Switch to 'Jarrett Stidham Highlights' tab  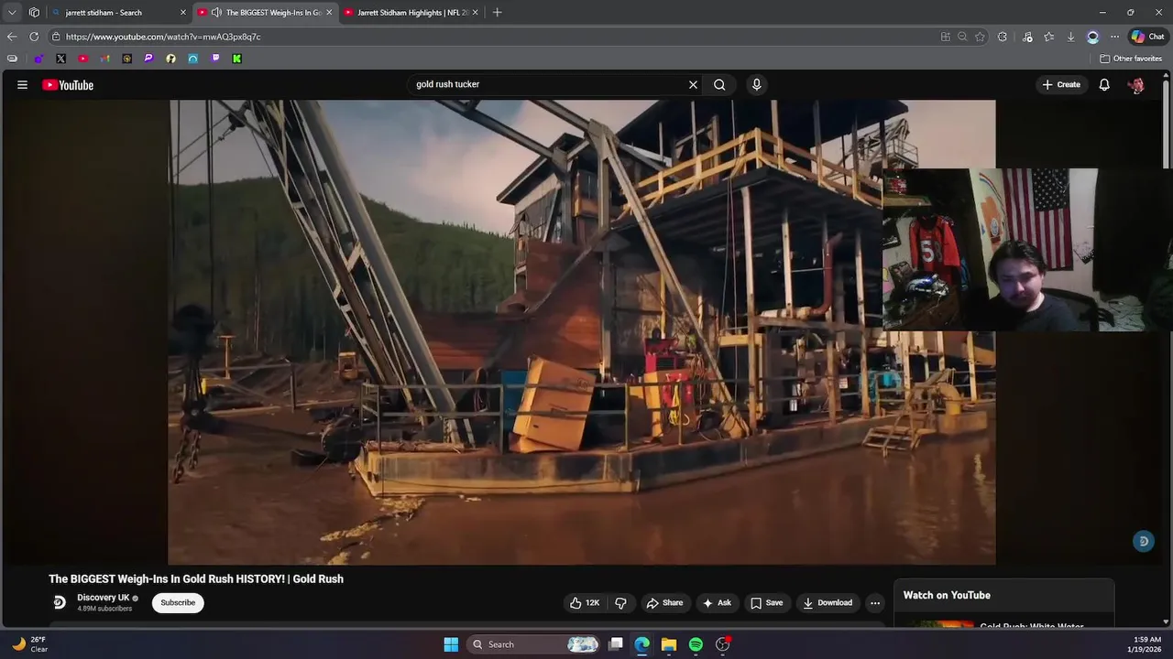coord(412,13)
